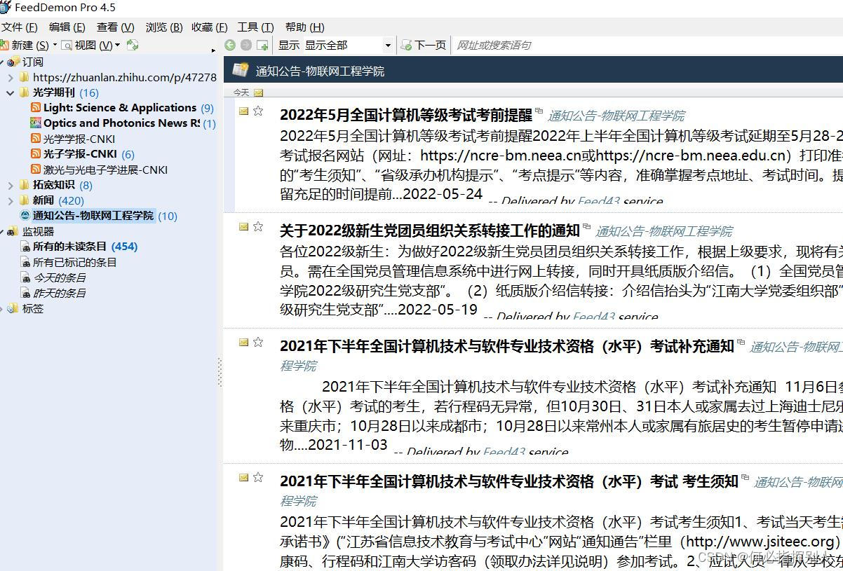The image size is (843, 571).
Task: Collapse the 光学期刊 feed folder
Action: [x=11, y=92]
